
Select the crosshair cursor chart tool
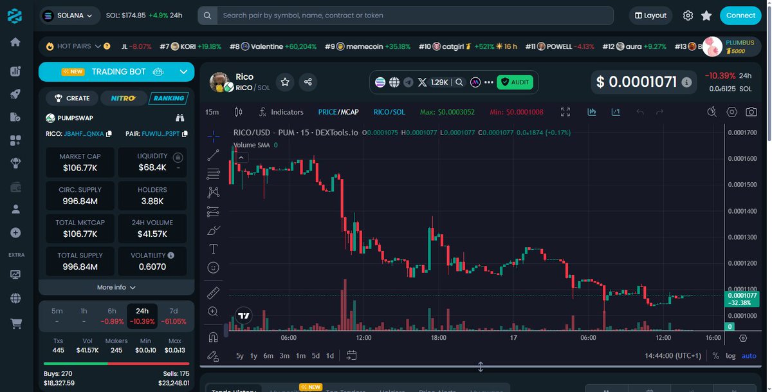[214, 136]
